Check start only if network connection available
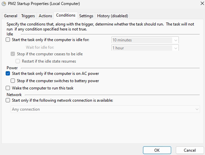The width and height of the screenshot is (205, 155). [8, 100]
